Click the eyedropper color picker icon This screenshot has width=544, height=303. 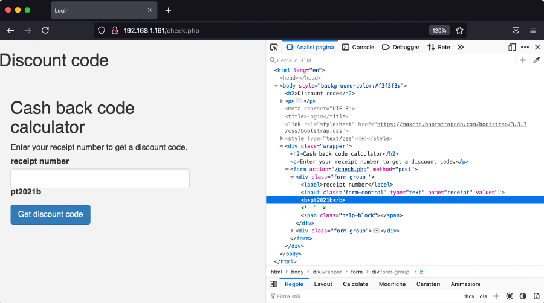tap(536, 60)
